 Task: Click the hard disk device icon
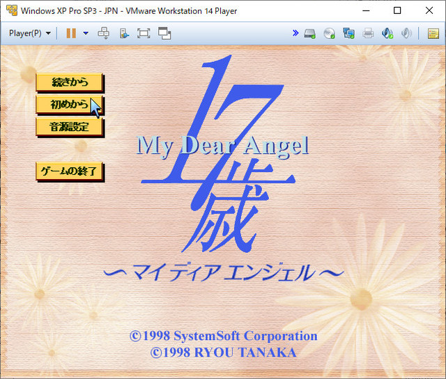tap(309, 33)
